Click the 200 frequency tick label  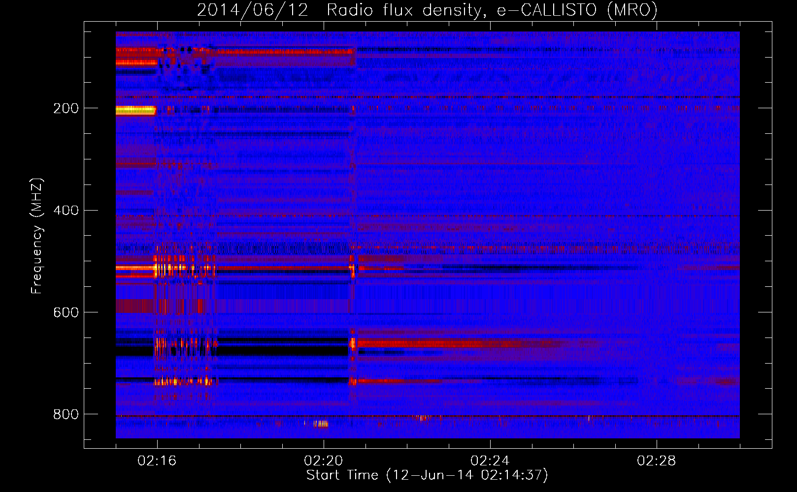pyautogui.click(x=66, y=108)
